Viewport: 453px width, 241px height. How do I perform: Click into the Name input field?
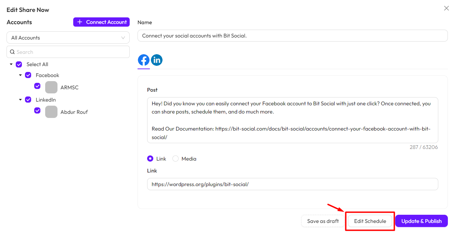coord(293,35)
